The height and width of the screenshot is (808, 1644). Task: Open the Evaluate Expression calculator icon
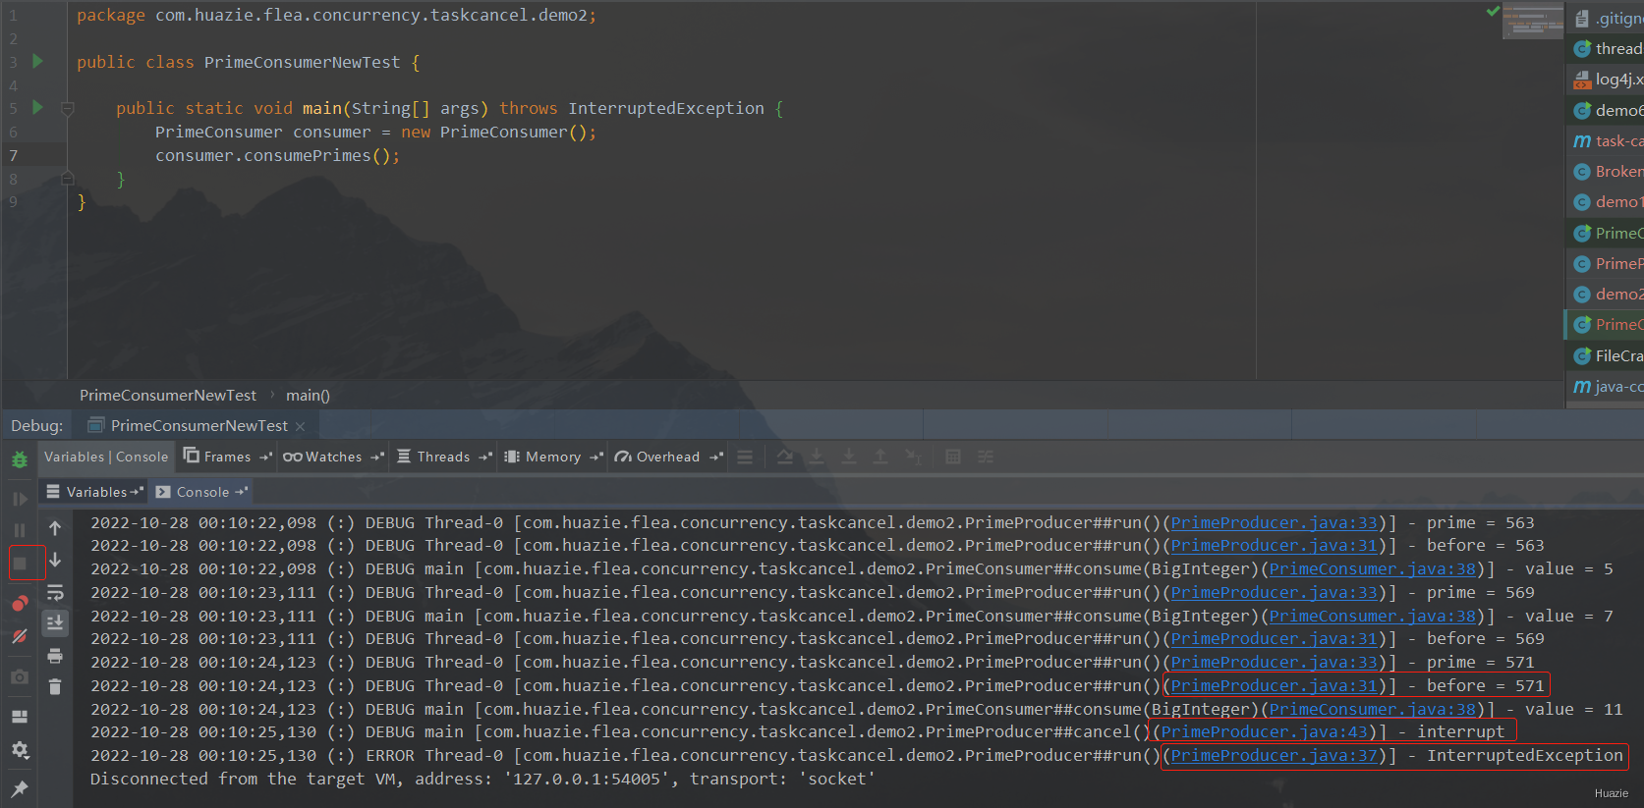coord(953,457)
